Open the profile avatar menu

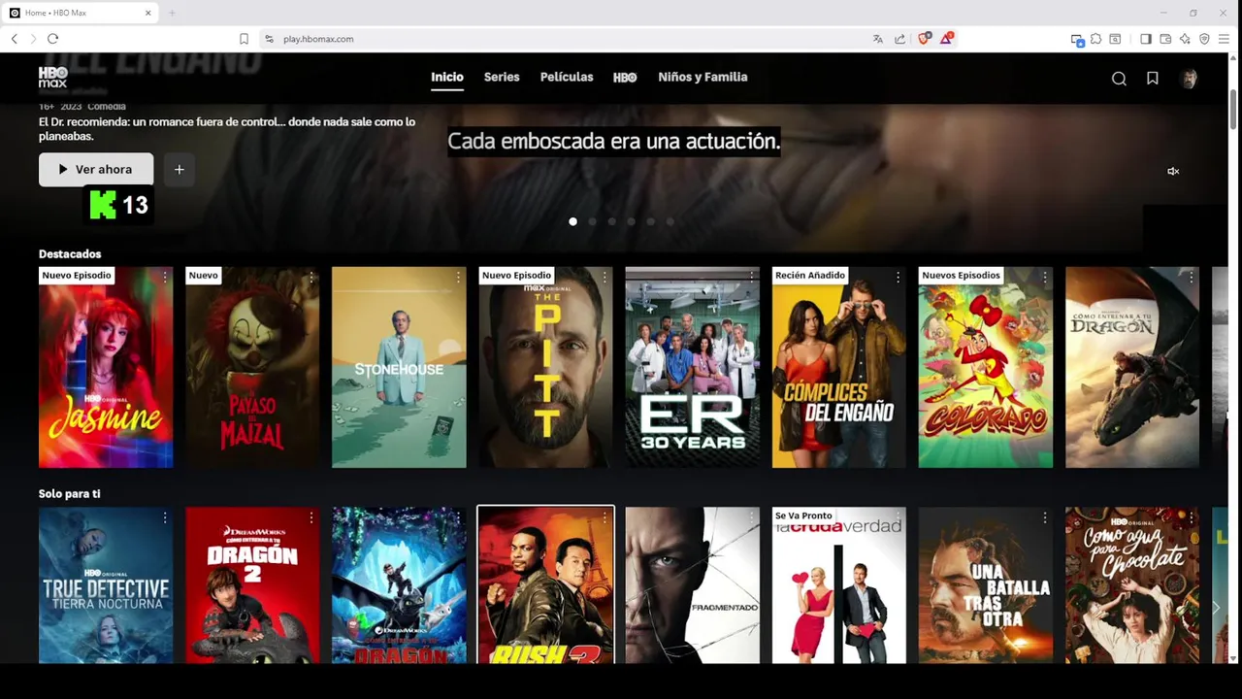pyautogui.click(x=1190, y=79)
